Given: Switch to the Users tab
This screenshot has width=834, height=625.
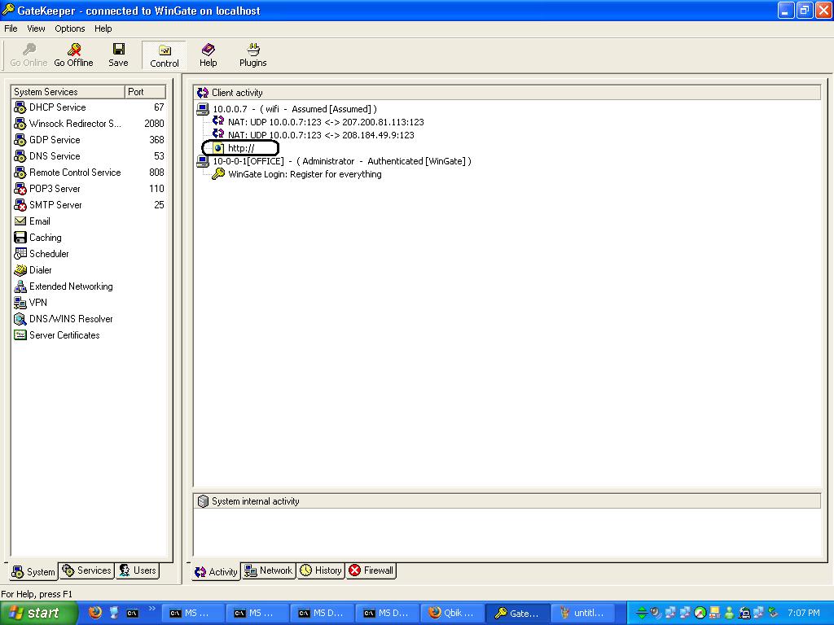Looking at the screenshot, I should click(x=138, y=570).
